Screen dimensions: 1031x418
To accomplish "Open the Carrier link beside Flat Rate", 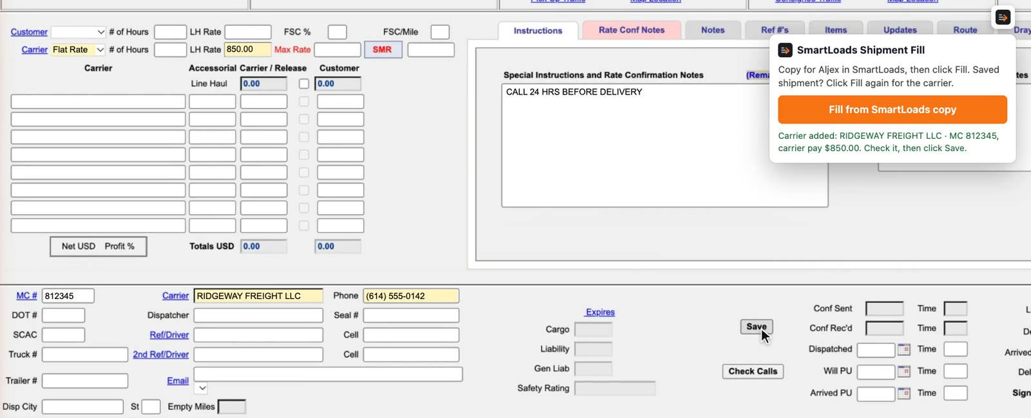I will pyautogui.click(x=34, y=50).
